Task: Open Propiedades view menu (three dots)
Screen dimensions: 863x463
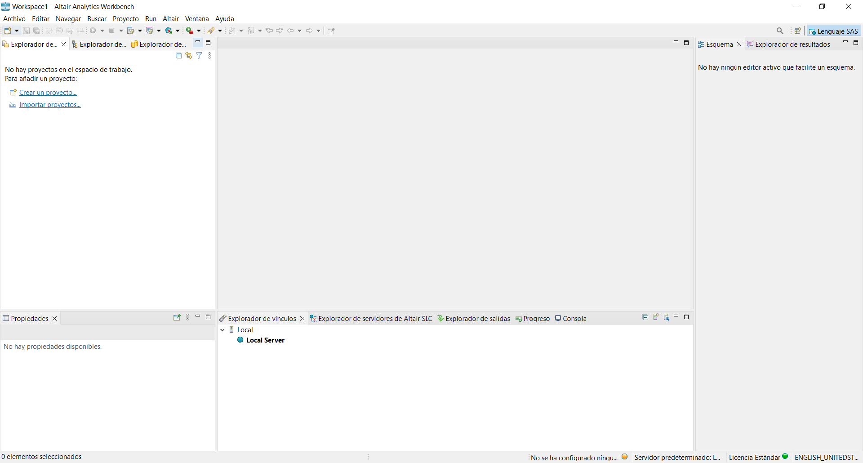Action: (188, 317)
